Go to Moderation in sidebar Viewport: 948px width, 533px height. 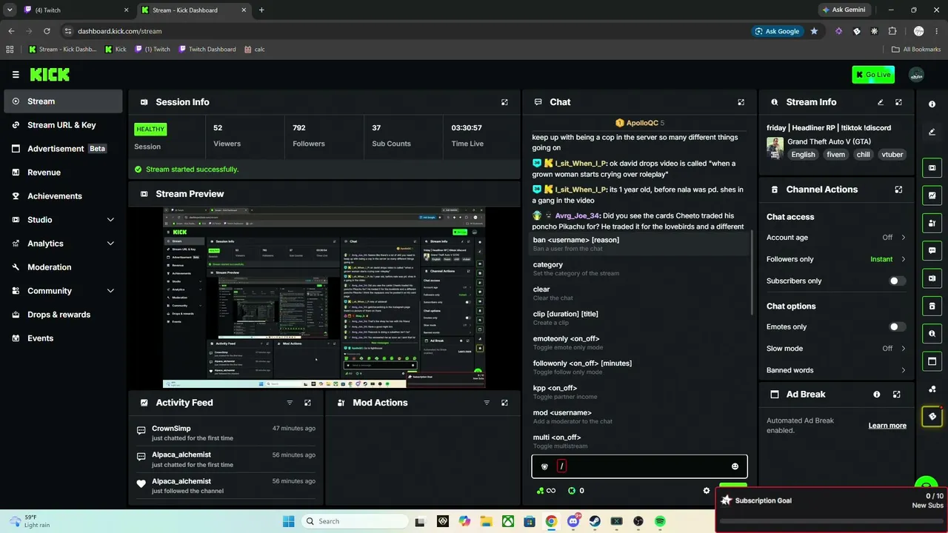(x=63, y=267)
